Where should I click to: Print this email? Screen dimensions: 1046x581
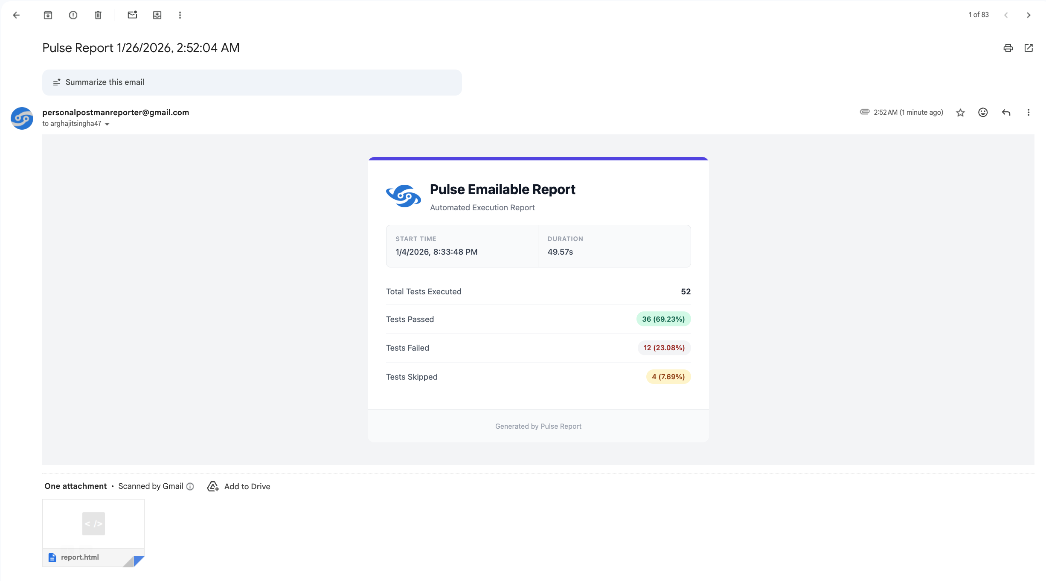pyautogui.click(x=1008, y=48)
